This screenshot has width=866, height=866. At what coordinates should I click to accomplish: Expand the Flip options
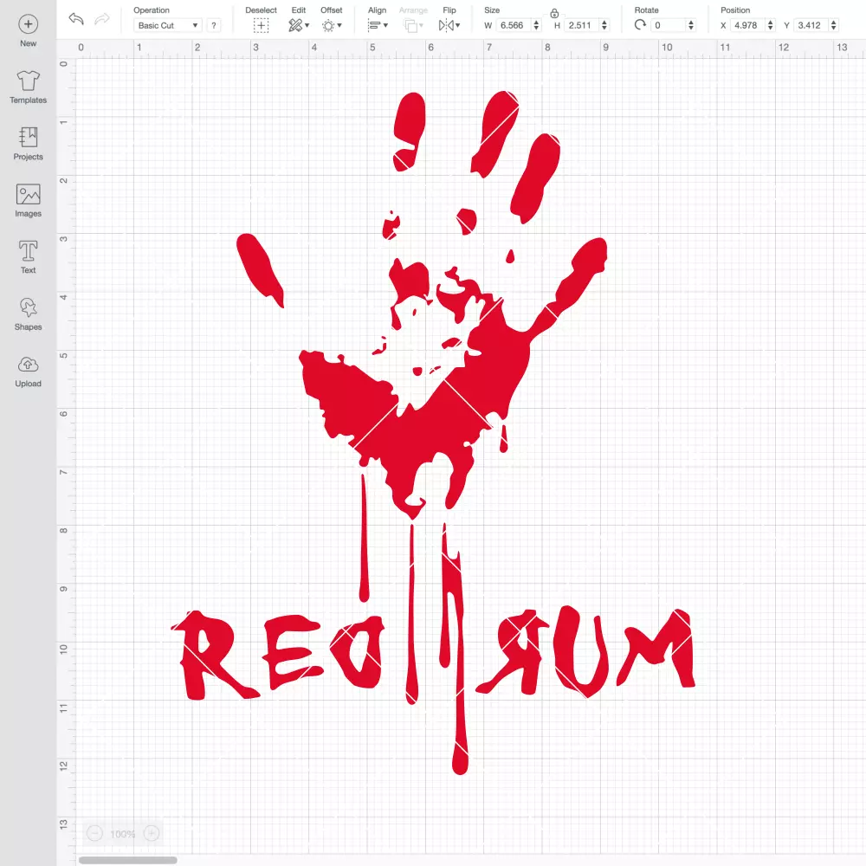(x=449, y=25)
